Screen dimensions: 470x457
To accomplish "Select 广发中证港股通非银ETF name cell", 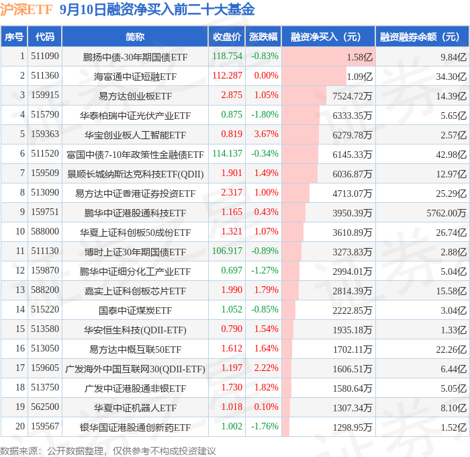I will (135, 388).
